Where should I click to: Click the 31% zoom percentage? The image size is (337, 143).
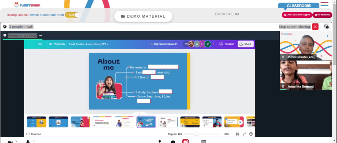[226, 134]
